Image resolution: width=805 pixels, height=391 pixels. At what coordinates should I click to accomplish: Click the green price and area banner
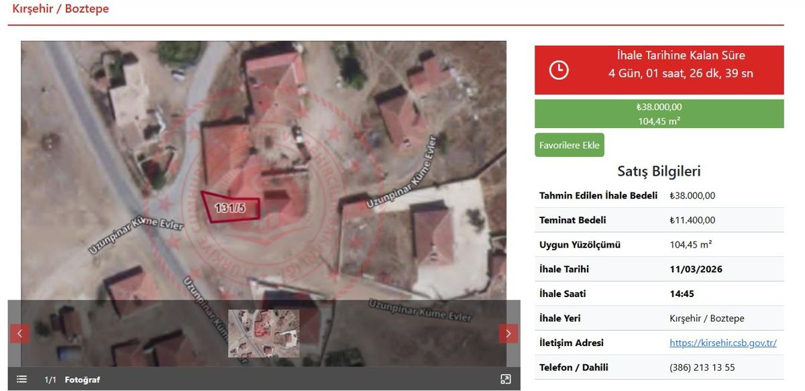click(x=659, y=114)
